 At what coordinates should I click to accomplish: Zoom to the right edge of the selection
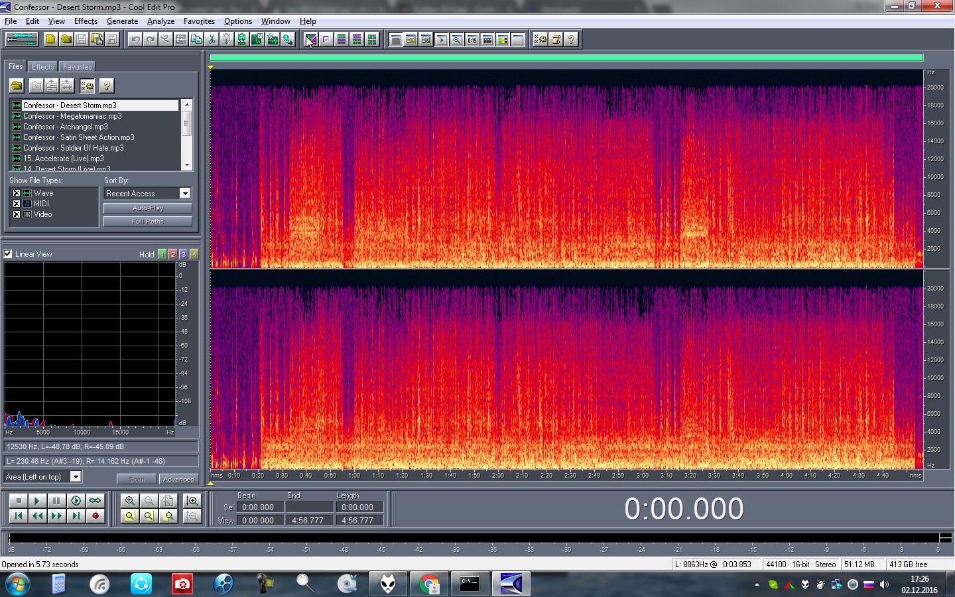[169, 516]
